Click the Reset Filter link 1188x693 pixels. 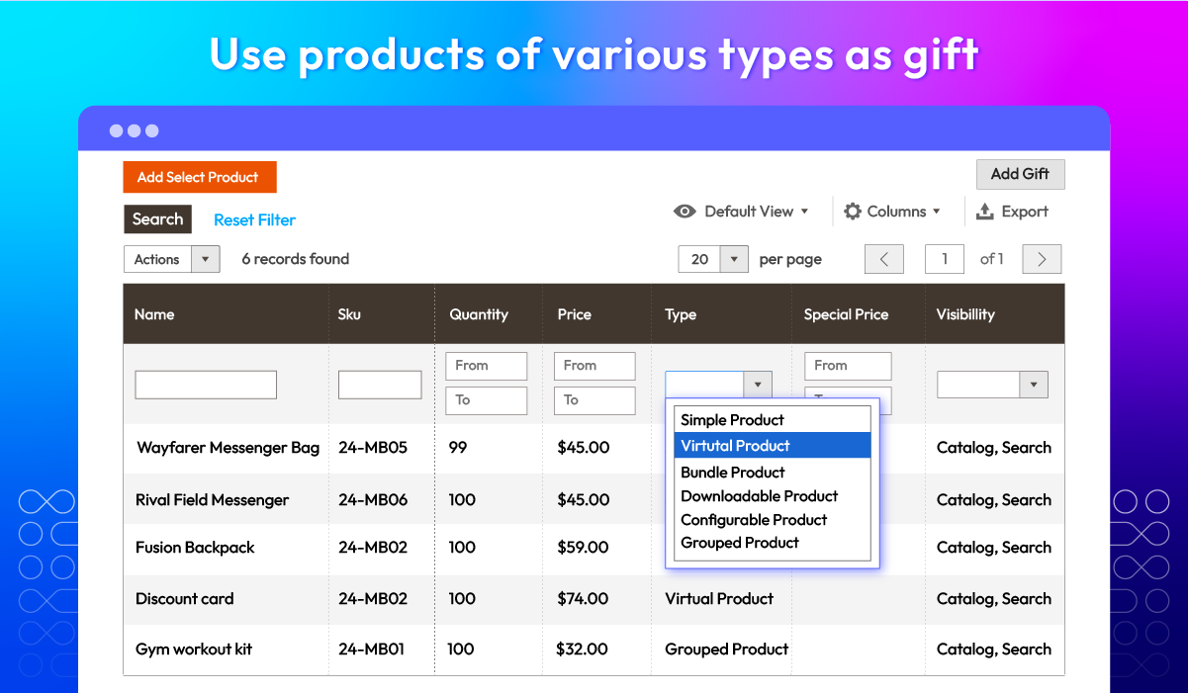click(254, 218)
